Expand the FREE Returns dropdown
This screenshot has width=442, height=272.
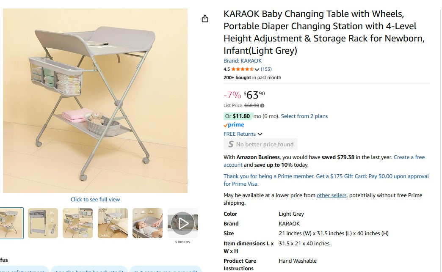[243, 134]
